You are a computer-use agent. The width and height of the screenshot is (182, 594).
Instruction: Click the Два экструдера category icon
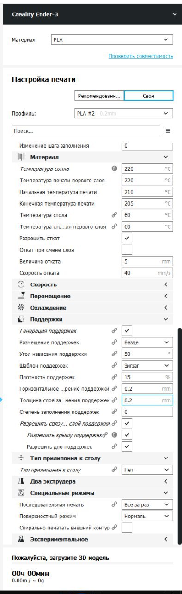pos(21,481)
